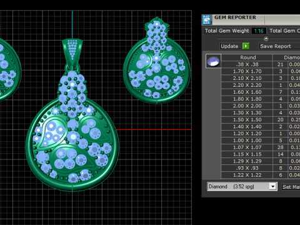Click the Diamond (3.52 spg) combo box
This screenshot has height=225, width=300.
pyautogui.click(x=242, y=186)
